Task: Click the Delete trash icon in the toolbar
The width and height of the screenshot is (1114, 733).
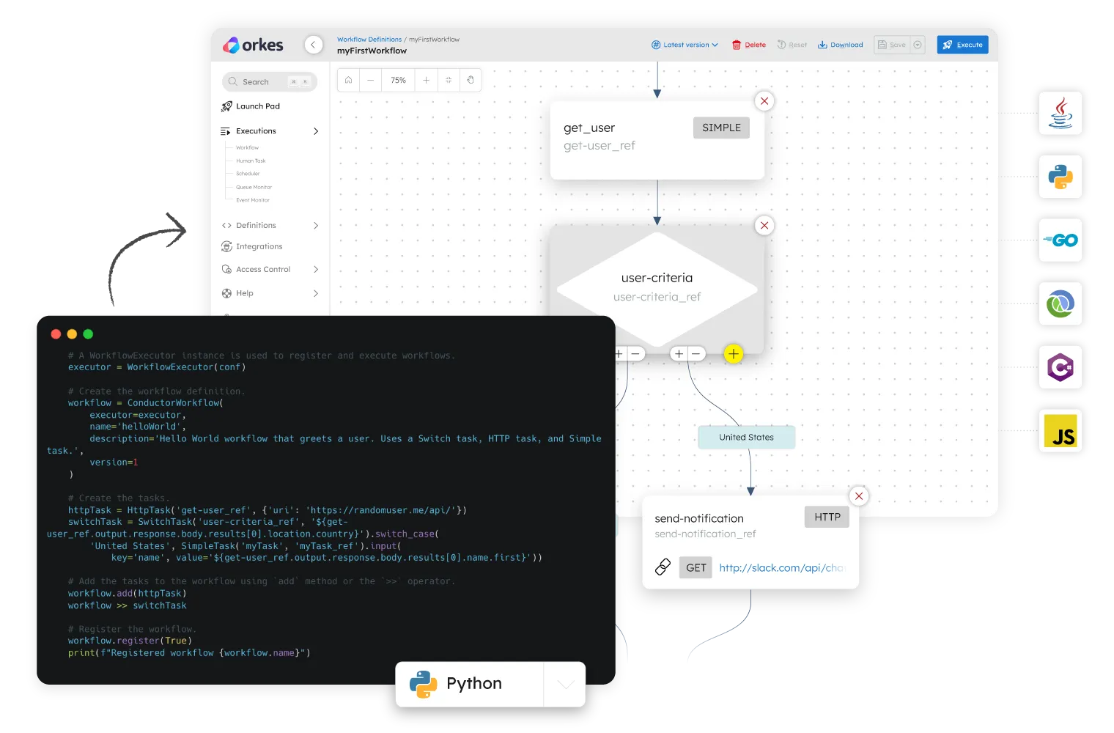Action: [737, 45]
